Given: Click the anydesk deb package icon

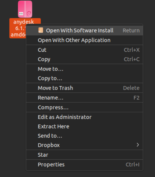Looking at the screenshot, I should (x=25, y=9).
